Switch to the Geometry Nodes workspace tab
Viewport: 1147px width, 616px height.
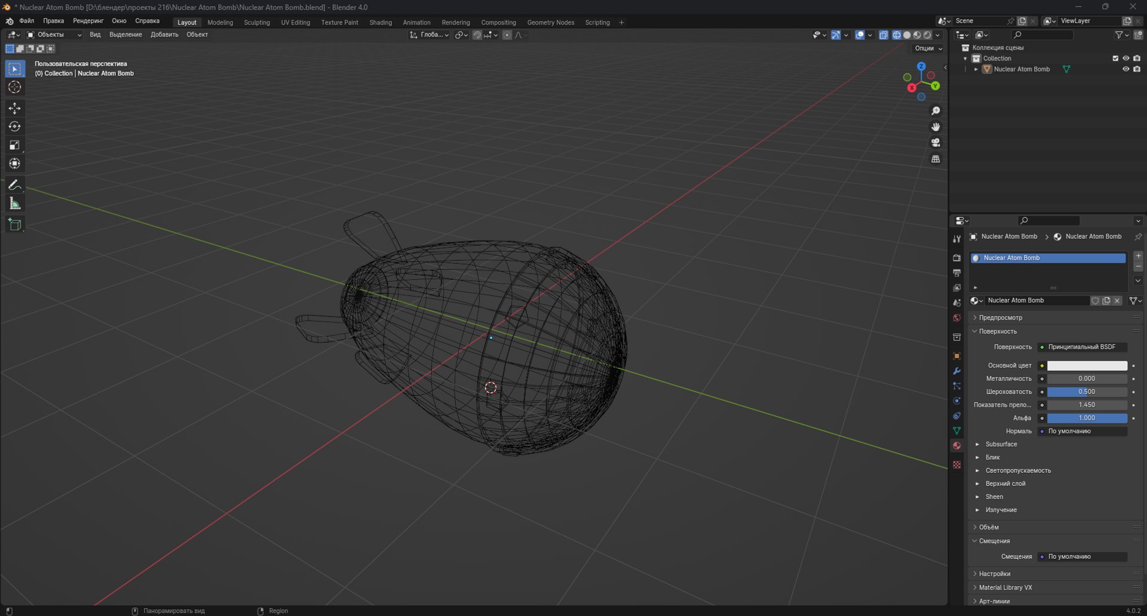click(x=551, y=23)
